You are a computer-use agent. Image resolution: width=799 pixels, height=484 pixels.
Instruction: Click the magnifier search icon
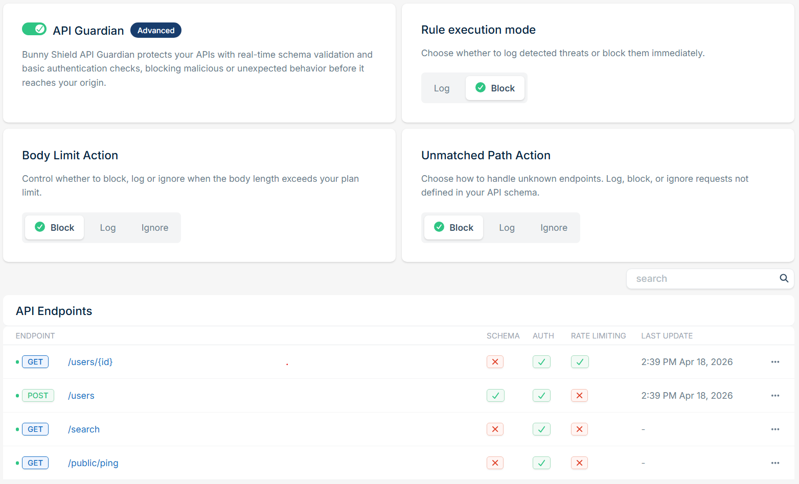pyautogui.click(x=784, y=278)
